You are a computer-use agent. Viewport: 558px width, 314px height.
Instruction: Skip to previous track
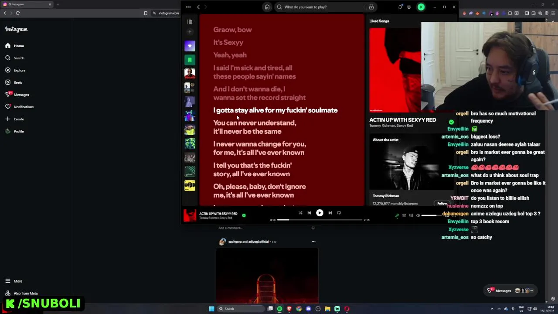(x=309, y=213)
